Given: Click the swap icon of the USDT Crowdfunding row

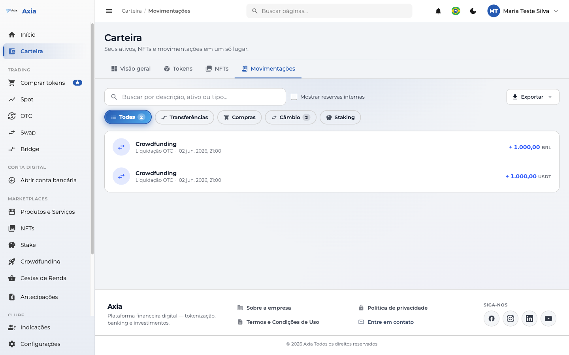Looking at the screenshot, I should pos(121,176).
